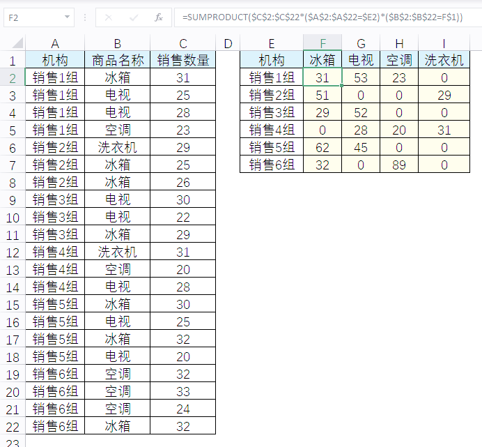Click cell H2 showing 23

tap(399, 77)
